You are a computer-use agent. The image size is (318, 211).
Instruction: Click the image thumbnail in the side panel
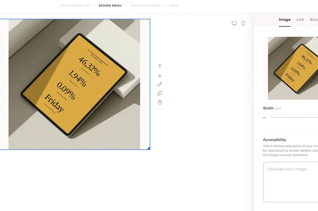pyautogui.click(x=293, y=68)
